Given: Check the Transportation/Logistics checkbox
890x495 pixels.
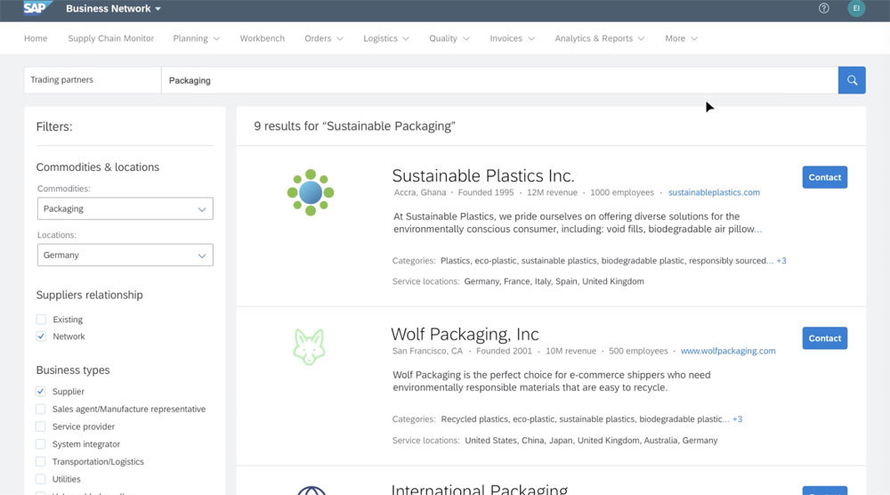Looking at the screenshot, I should pyautogui.click(x=40, y=461).
